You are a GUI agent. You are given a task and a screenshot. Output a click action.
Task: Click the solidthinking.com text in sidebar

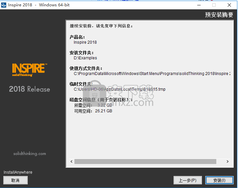30,154
